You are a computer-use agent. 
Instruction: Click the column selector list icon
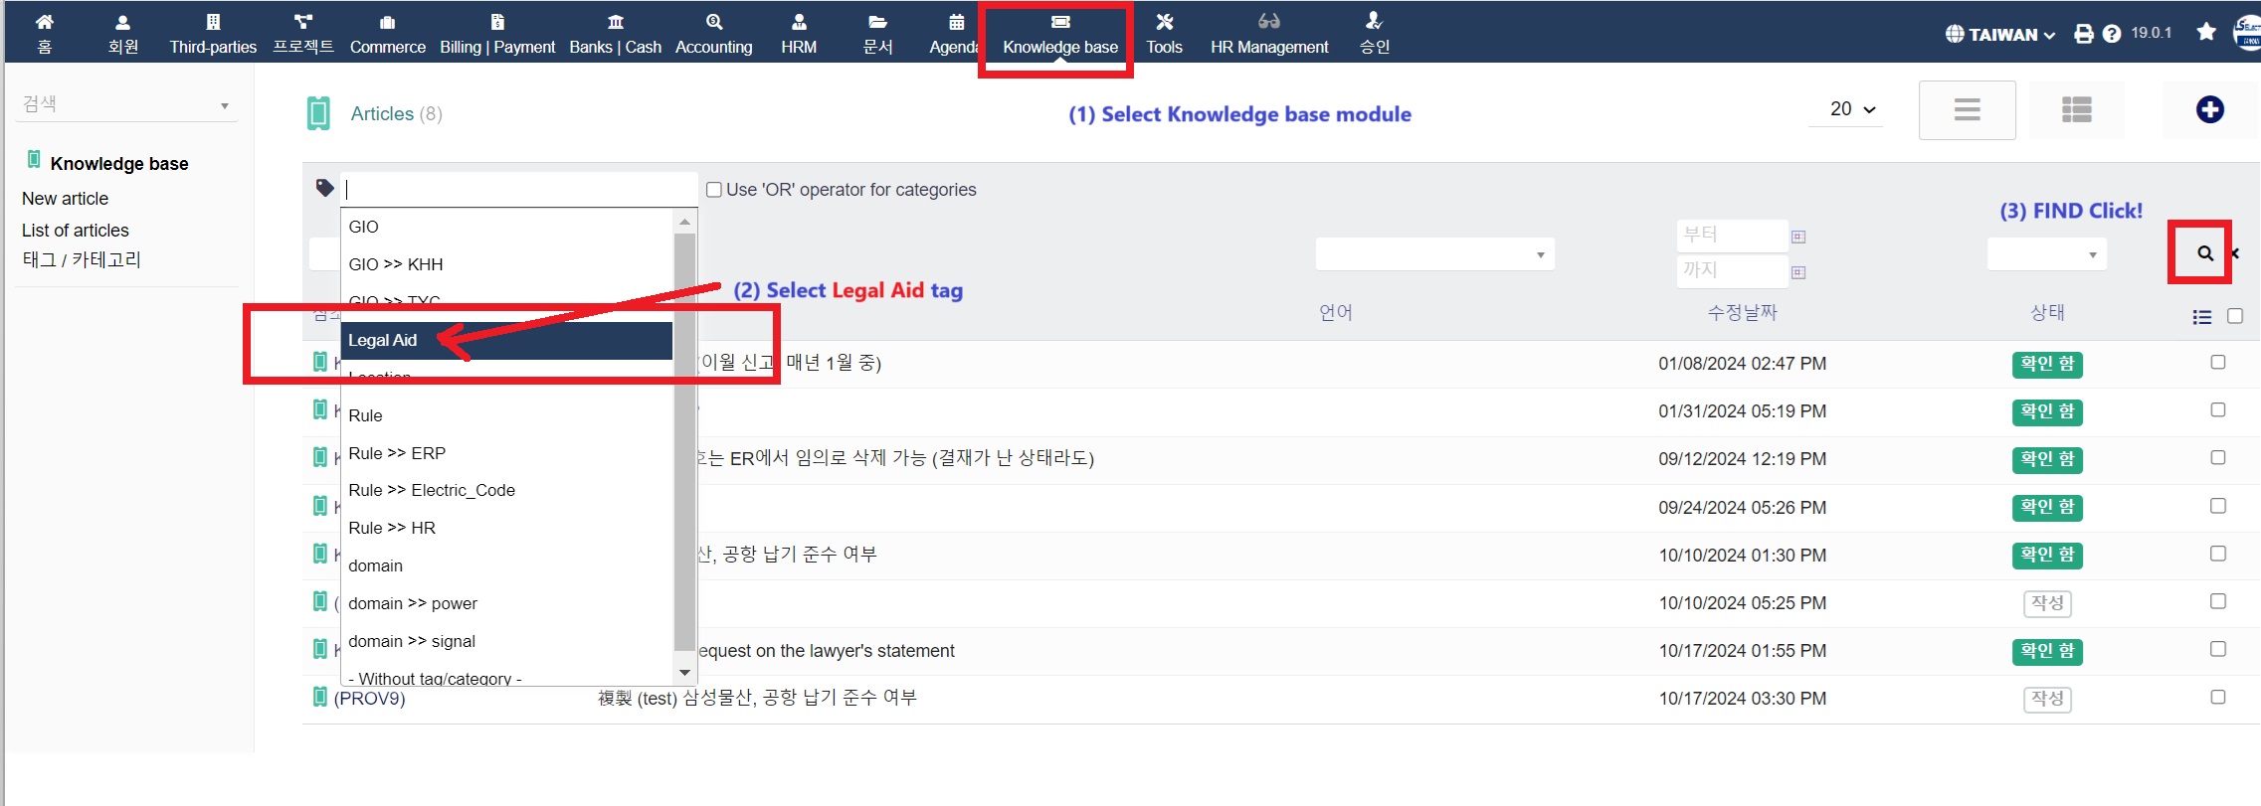pyautogui.click(x=2201, y=317)
